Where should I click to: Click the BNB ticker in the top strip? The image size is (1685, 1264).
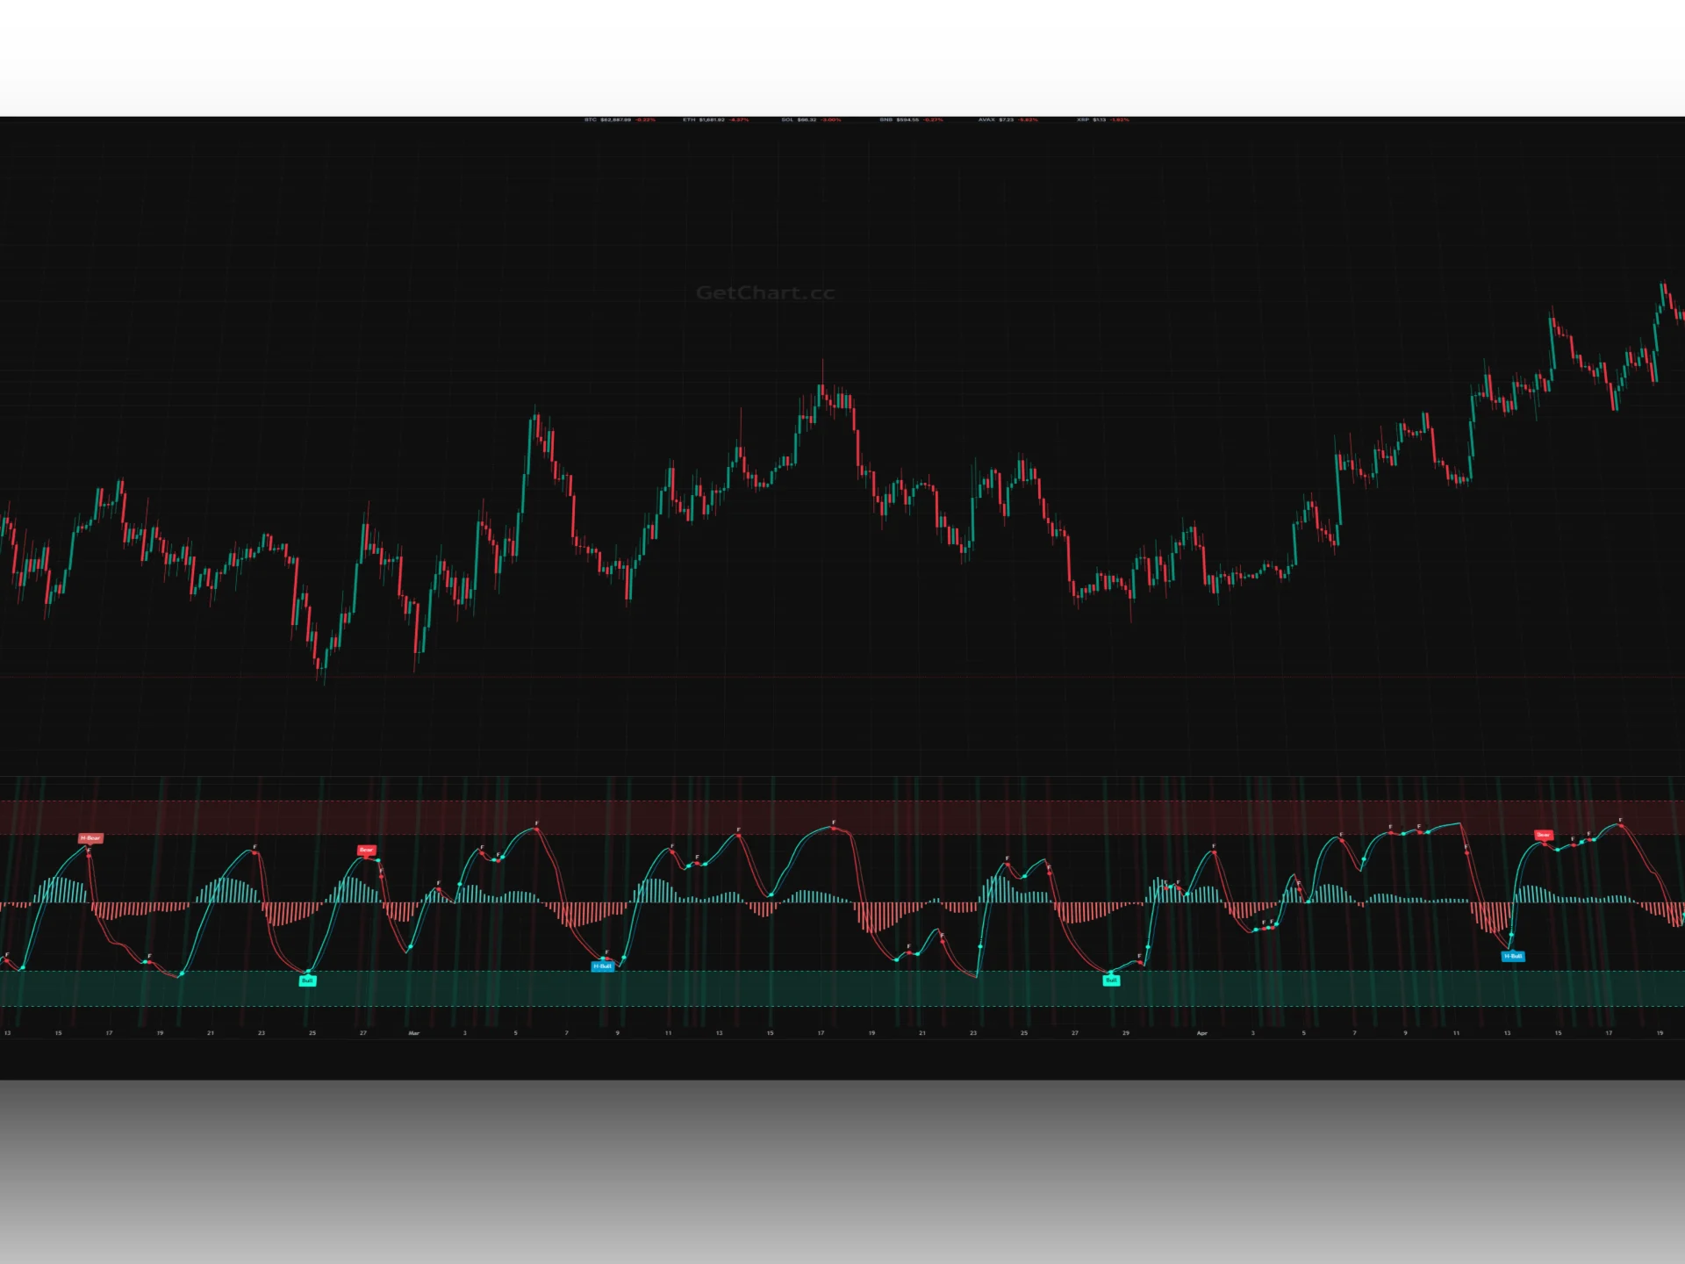pyautogui.click(x=911, y=119)
